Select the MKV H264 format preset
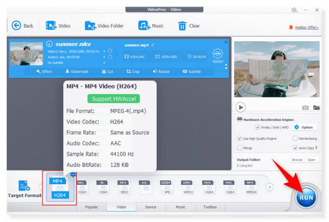This screenshot has height=222, width=329. click(x=82, y=187)
